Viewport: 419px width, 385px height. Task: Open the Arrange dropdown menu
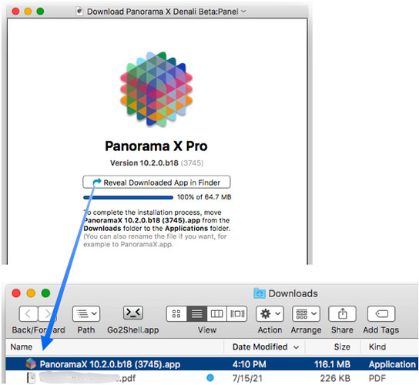(x=307, y=313)
